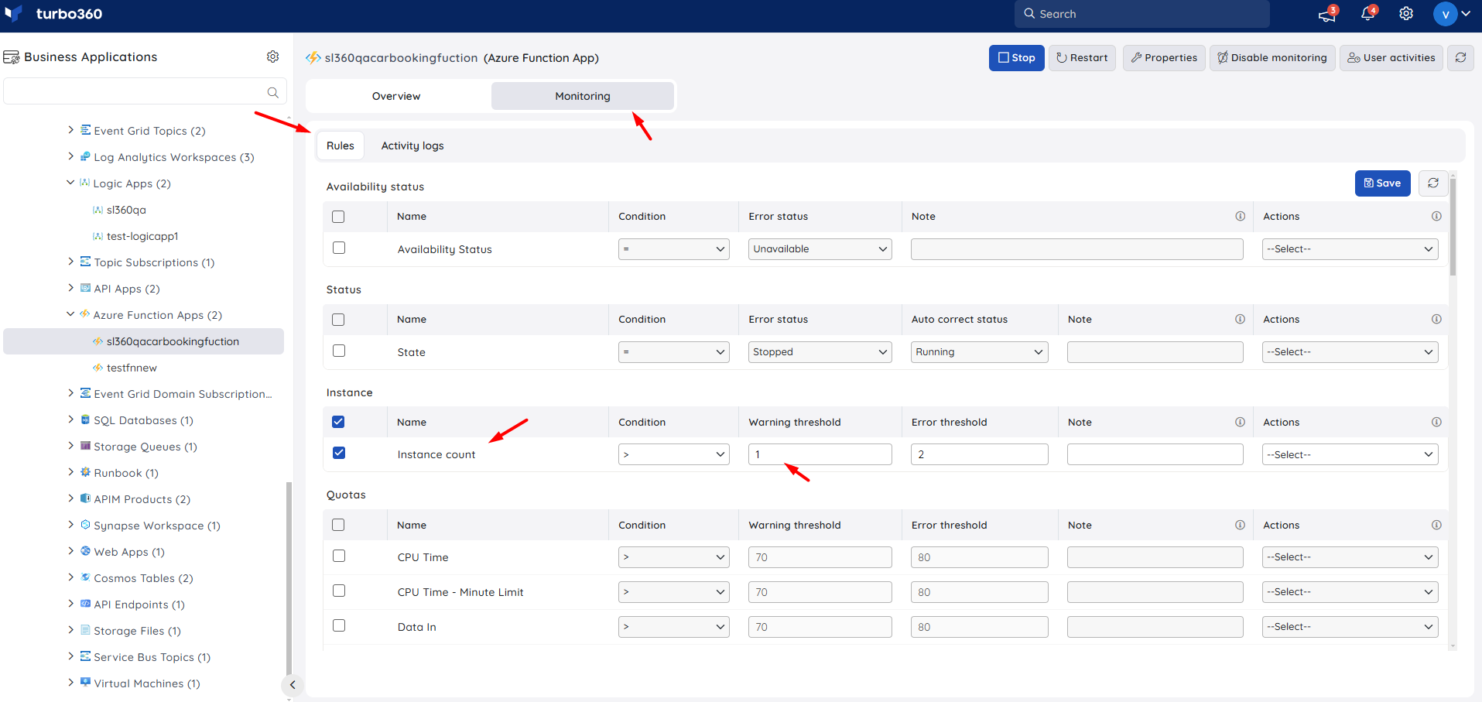Toggle the Status section header checkbox
The height and width of the screenshot is (702, 1482).
(x=338, y=320)
